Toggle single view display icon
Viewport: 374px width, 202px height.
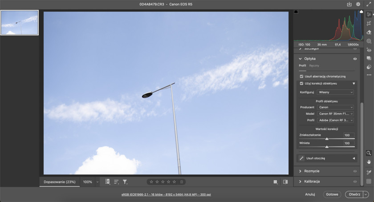(276, 182)
